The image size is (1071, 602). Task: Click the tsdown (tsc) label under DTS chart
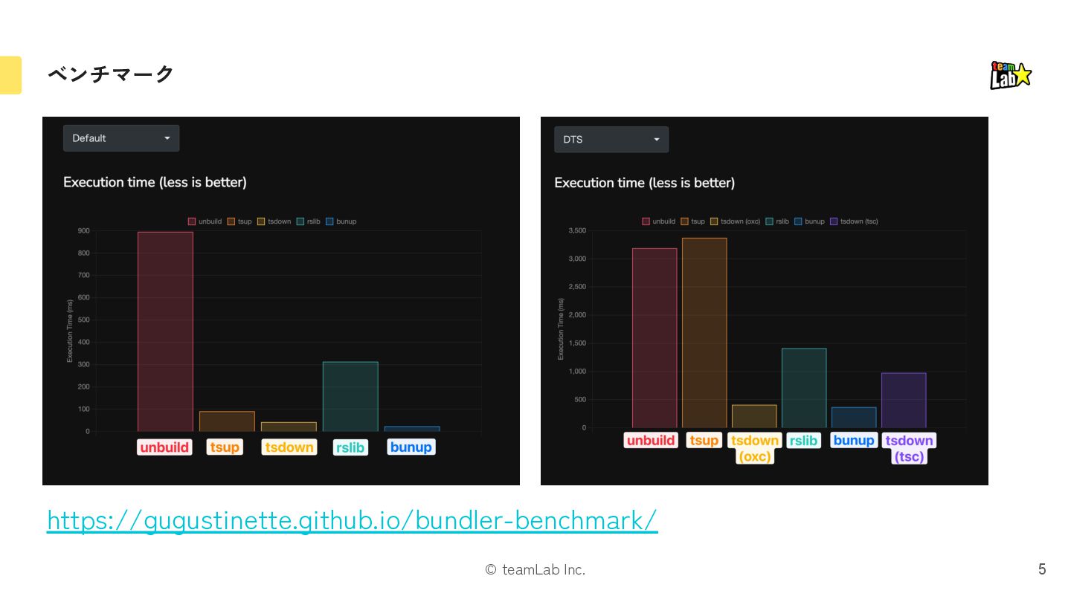pos(909,448)
